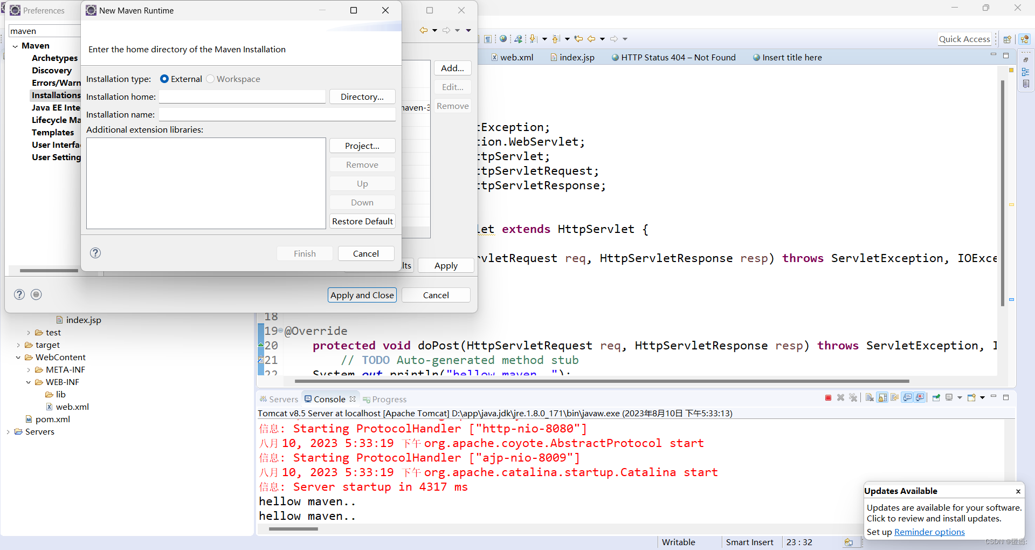
Task: Toggle Scroll Lock in the Console
Action: (x=882, y=398)
